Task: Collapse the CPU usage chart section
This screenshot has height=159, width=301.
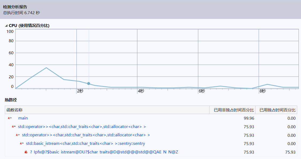Action: tap(6, 25)
